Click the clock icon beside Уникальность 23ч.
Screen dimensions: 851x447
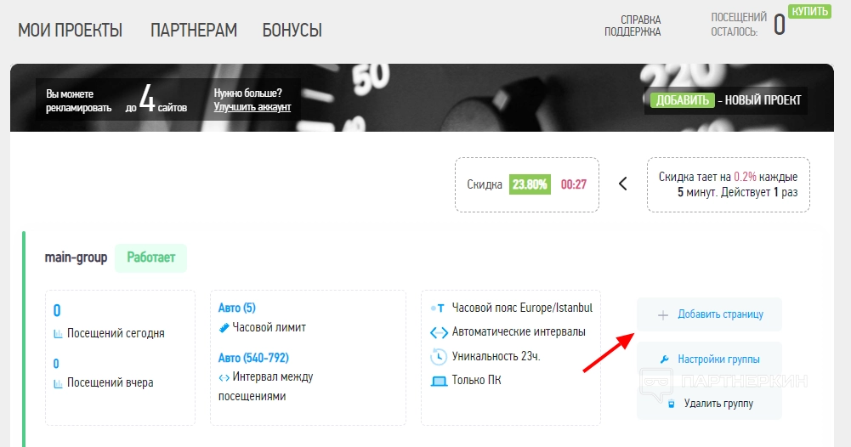439,356
